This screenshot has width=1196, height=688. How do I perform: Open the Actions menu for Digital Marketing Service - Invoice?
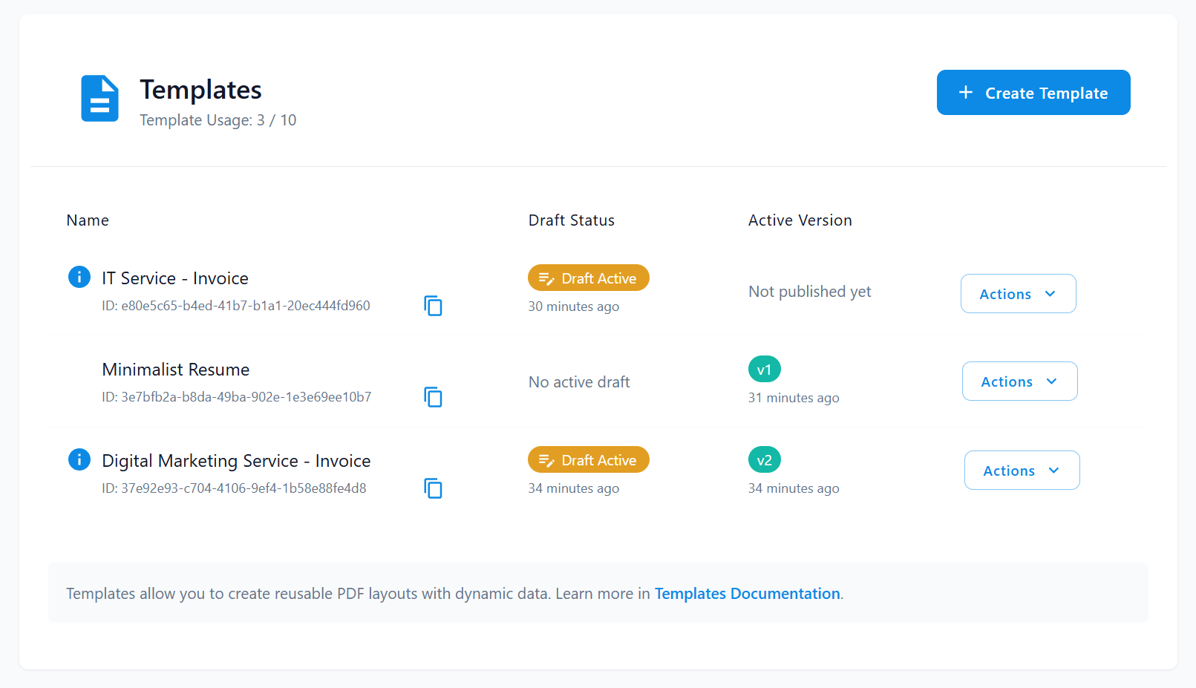pos(1022,470)
